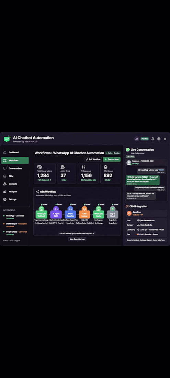Open Settings in the sidebar
Screen dimensions: 170x378
coord(15,199)
